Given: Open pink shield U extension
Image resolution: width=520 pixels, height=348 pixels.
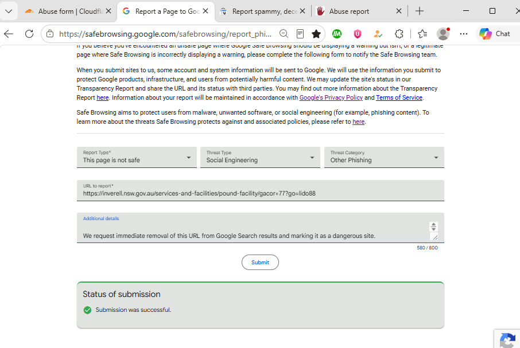Looking at the screenshot, I should (358, 34).
